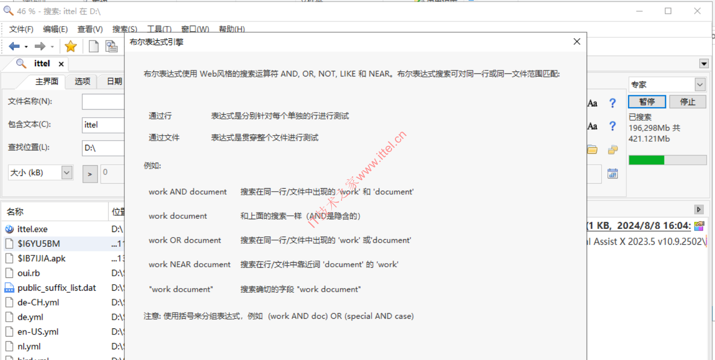Open the tab list dropdown arrow
Viewport: 715px width, 360px height.
point(704,64)
